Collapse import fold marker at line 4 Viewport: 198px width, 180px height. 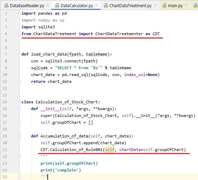point(19,34)
